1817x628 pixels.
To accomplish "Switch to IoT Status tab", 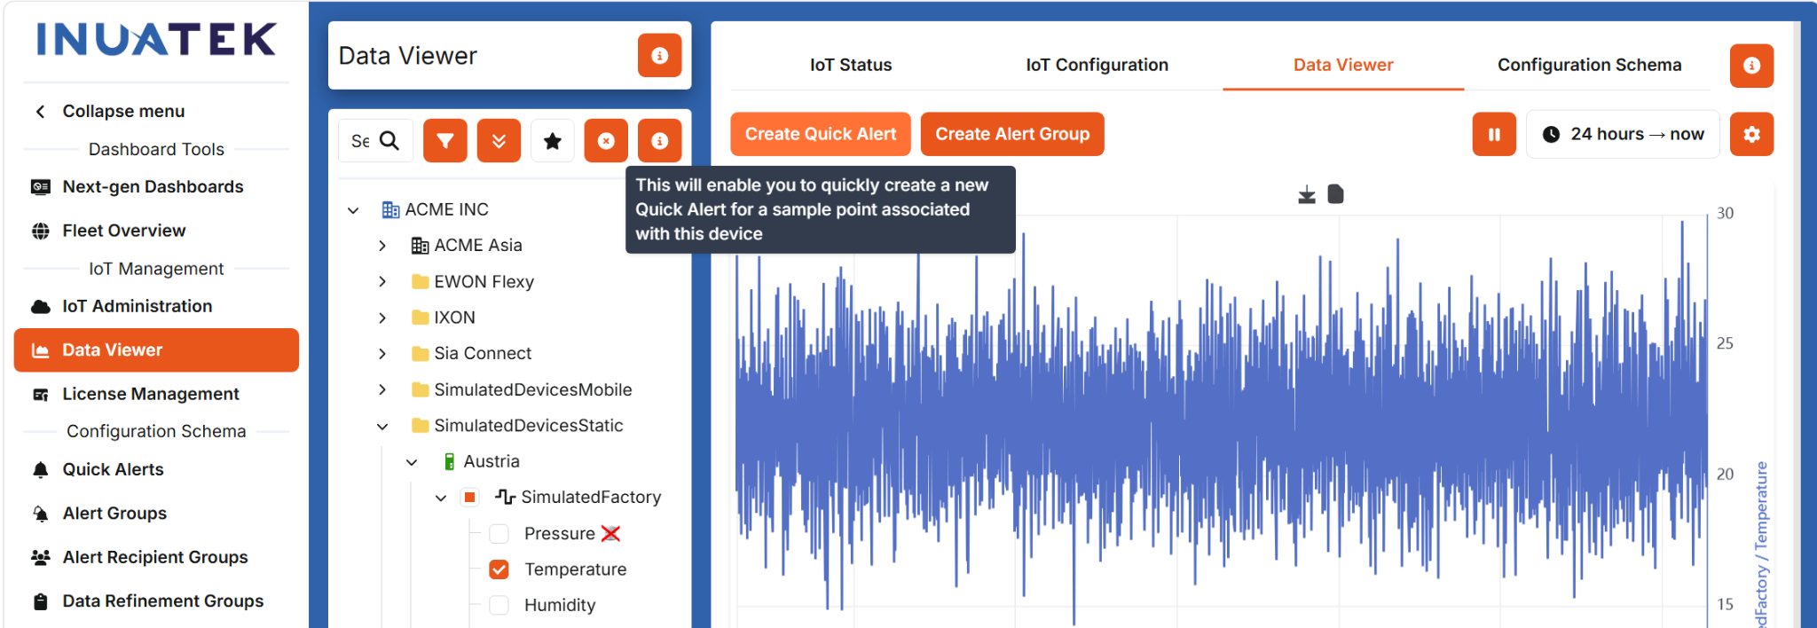I will pos(851,65).
